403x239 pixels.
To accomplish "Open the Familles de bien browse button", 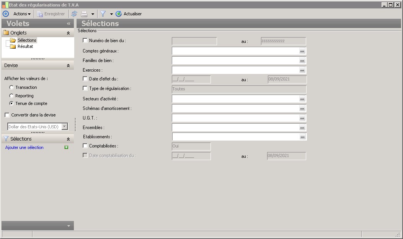I will 302,61.
